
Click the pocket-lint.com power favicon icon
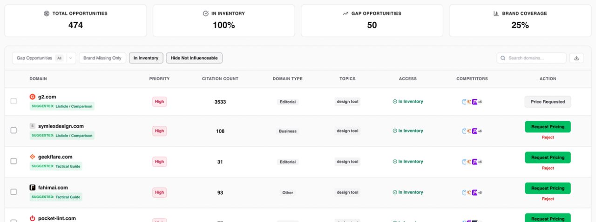point(33,218)
